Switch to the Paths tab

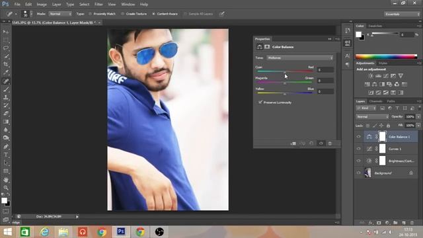click(x=391, y=101)
